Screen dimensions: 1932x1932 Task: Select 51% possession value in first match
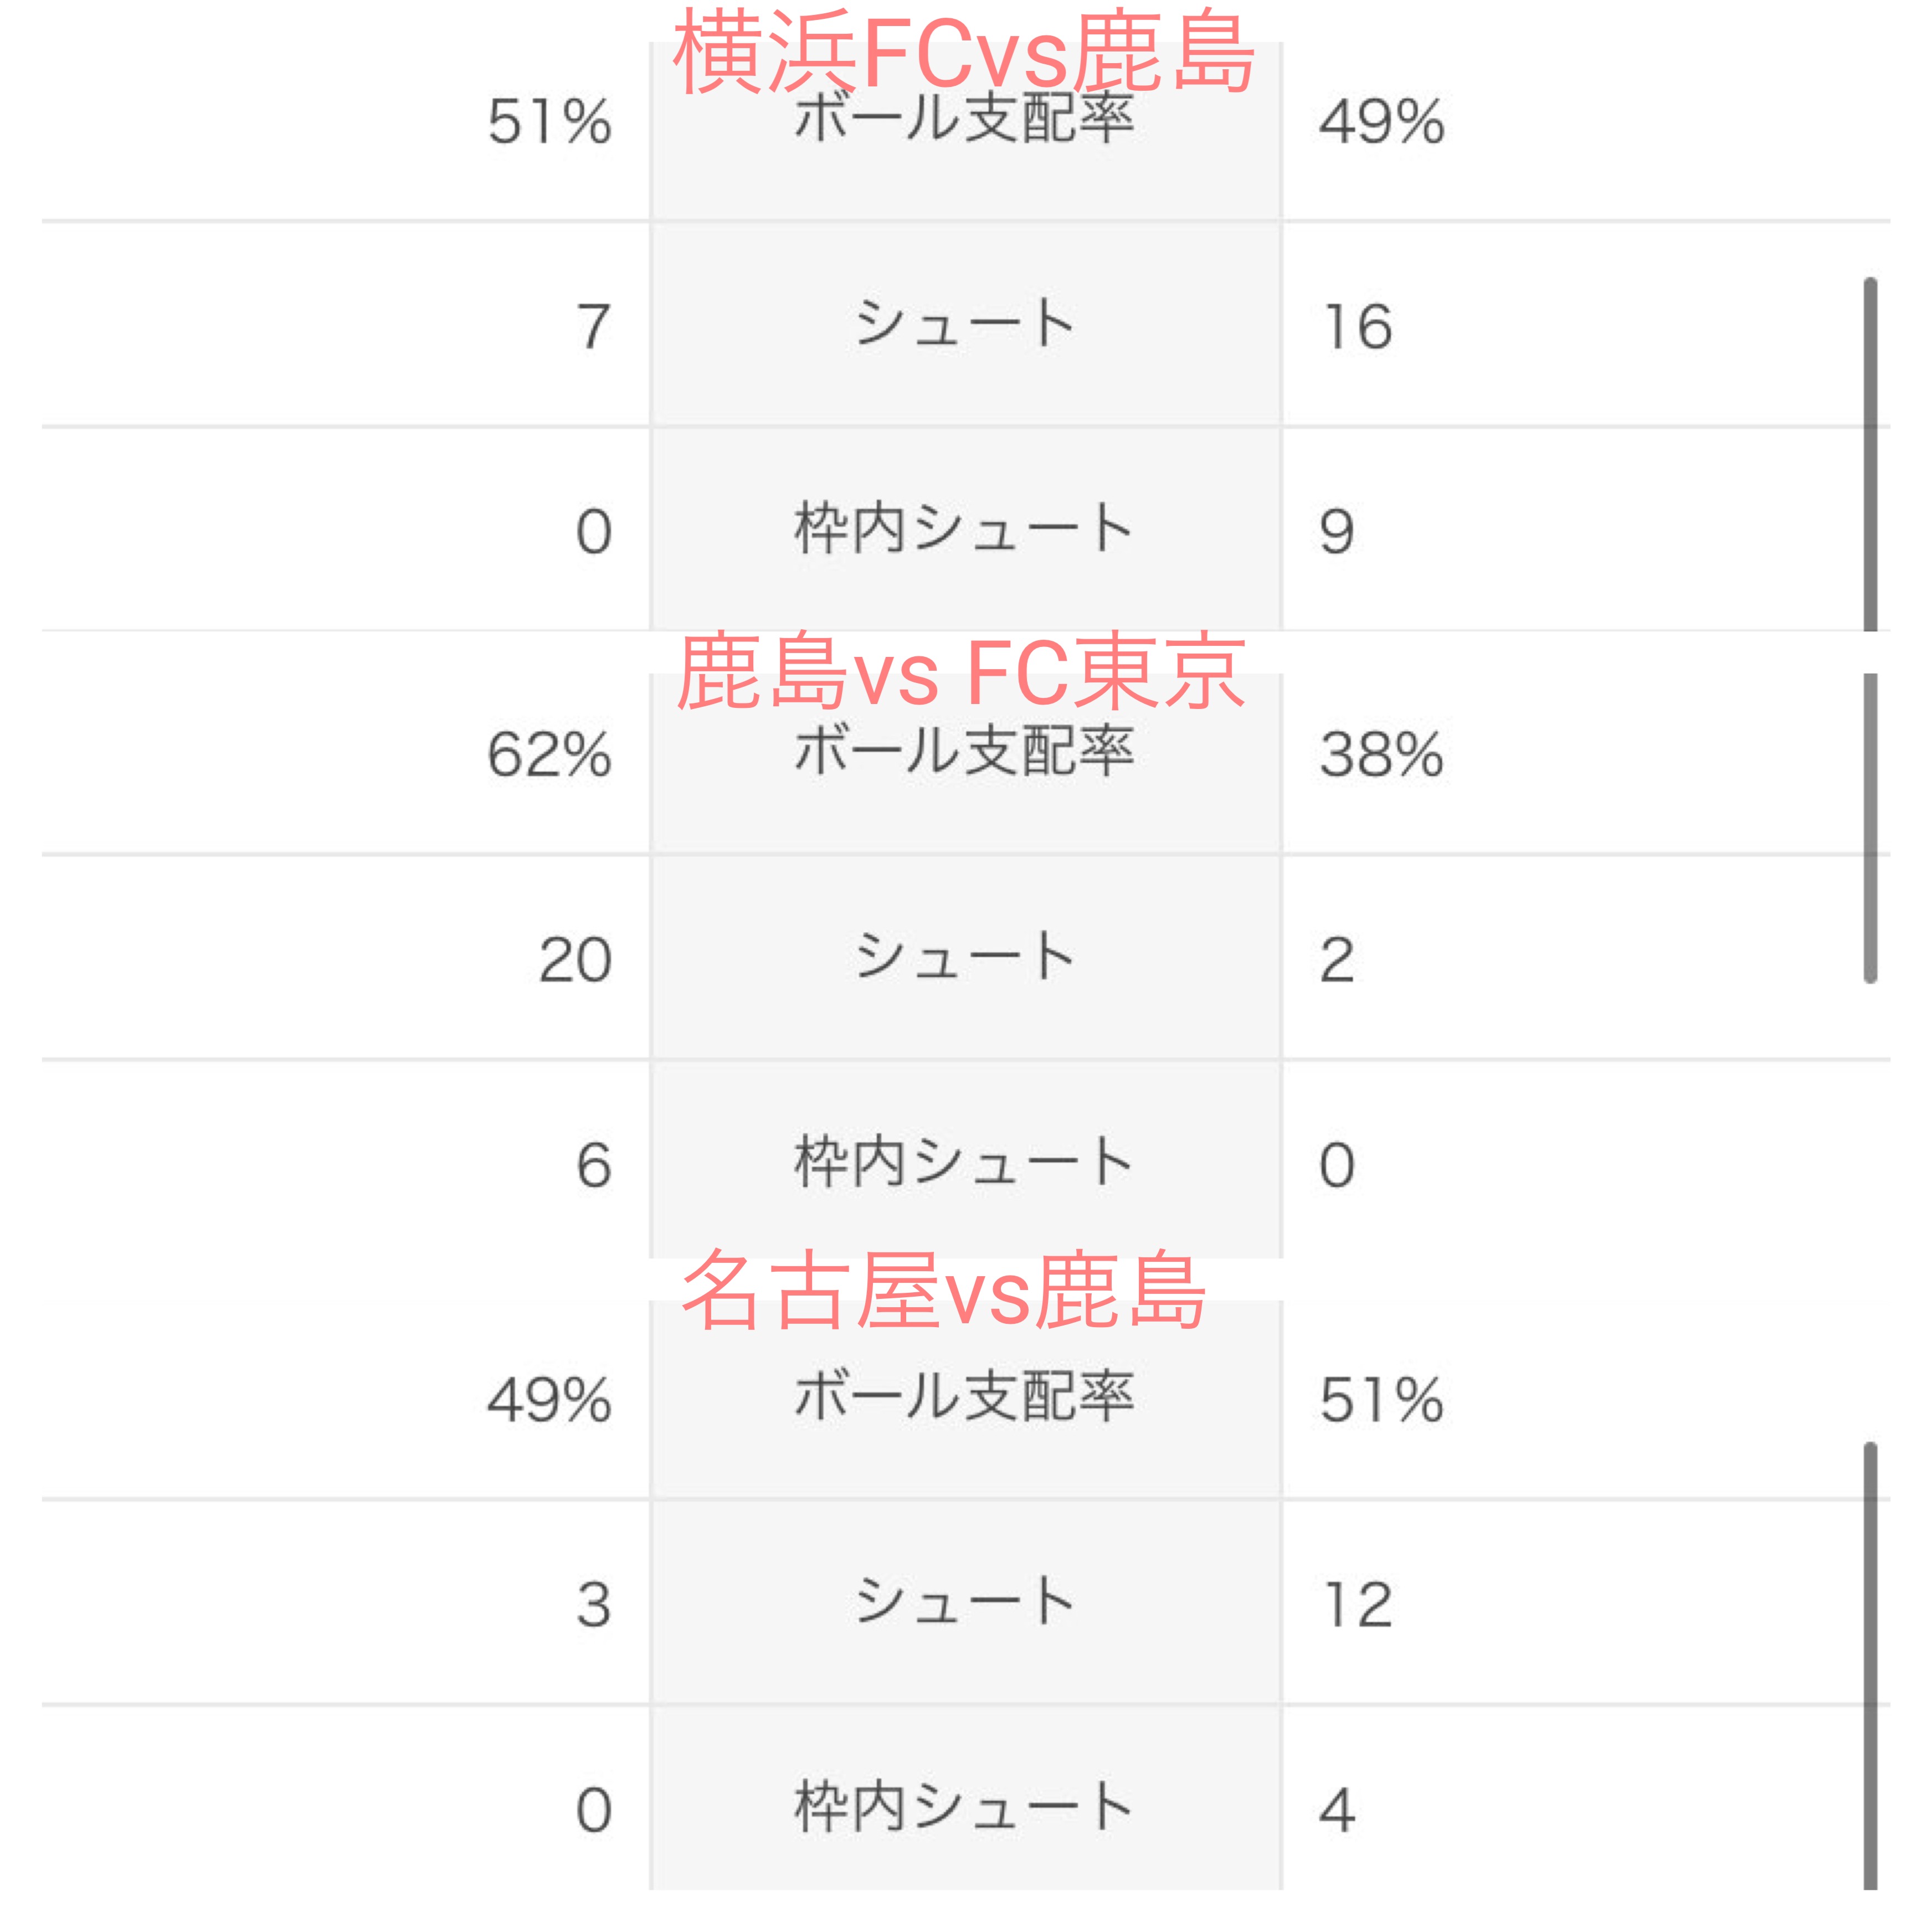tap(549, 122)
